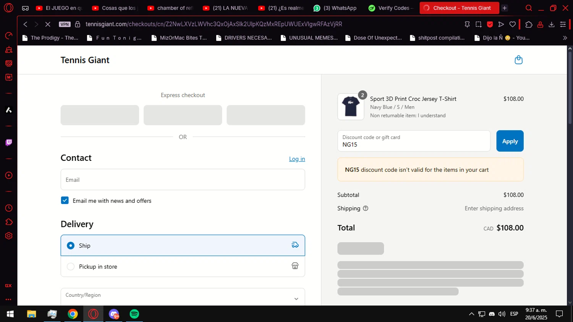Search tabs with the magnifier icon

point(529,8)
